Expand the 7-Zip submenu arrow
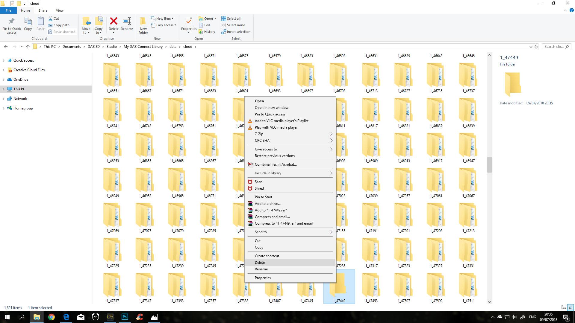 pos(331,134)
